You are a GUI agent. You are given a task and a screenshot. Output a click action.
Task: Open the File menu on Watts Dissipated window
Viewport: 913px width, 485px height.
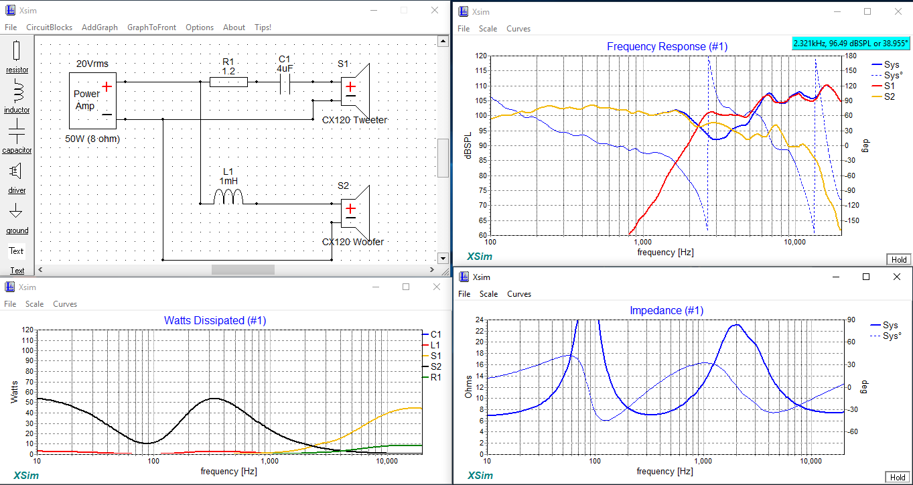click(10, 303)
